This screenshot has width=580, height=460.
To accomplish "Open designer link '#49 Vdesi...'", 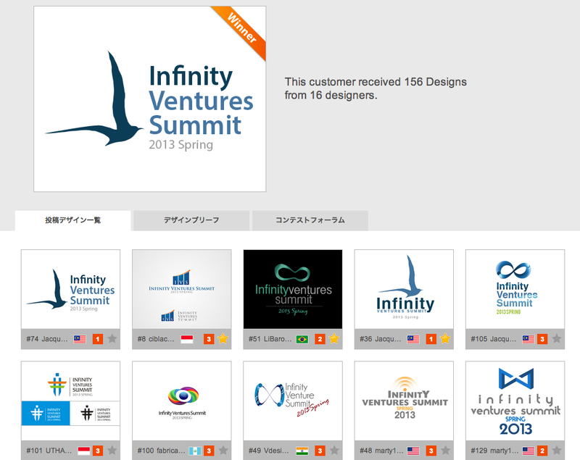I will tap(268, 451).
